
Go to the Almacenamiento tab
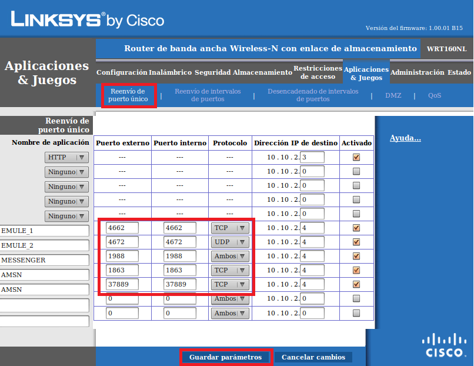262,72
